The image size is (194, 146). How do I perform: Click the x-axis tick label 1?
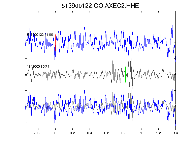(x=141, y=133)
